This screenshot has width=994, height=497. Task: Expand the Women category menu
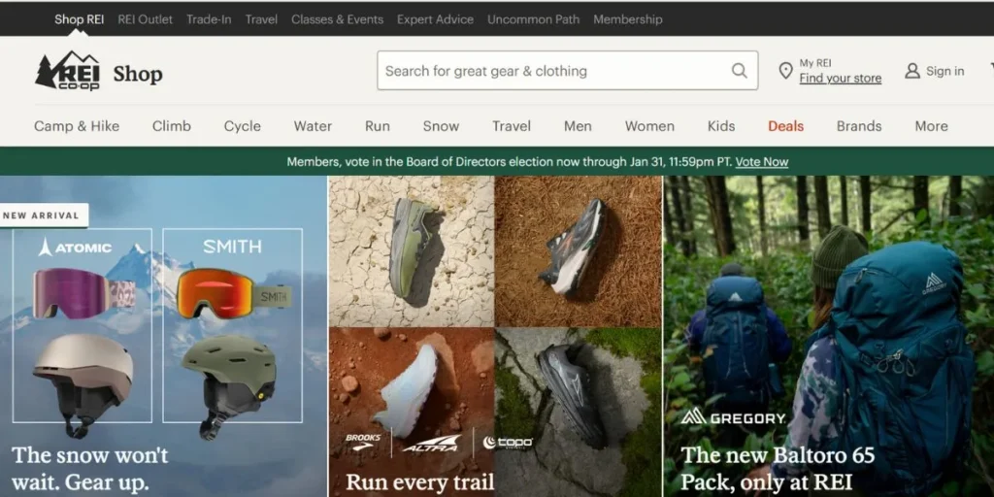coord(649,126)
